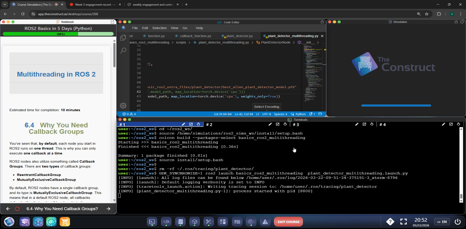Toggle fullscreen mode for the desktop
Image resolution: width=466 pixels, height=229 pixels.
[404, 222]
